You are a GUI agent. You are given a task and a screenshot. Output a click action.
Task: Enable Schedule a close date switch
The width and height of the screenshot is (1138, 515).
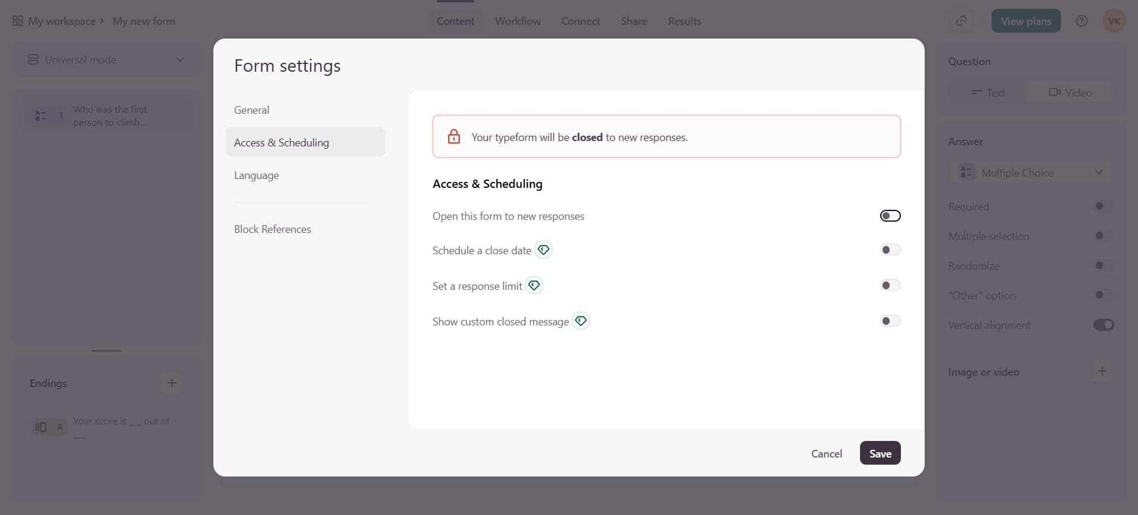point(890,250)
